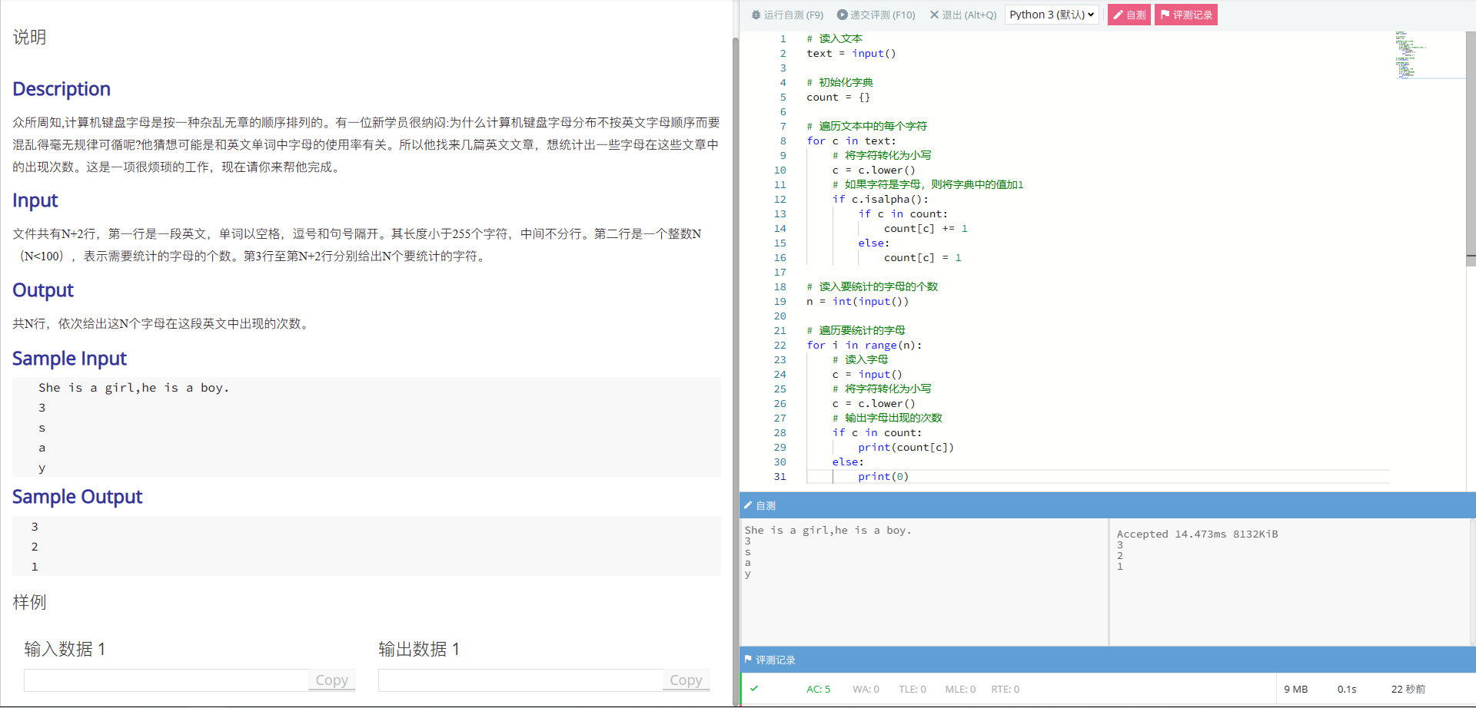1476x708 pixels.
Task: Click the 自测 panel header bar
Action: coord(1107,505)
